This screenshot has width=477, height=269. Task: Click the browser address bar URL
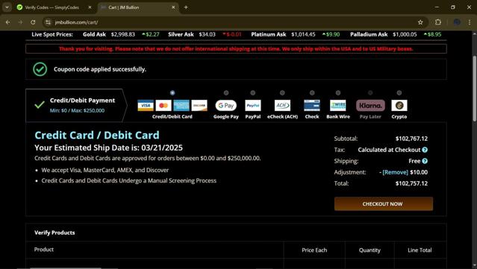76,22
